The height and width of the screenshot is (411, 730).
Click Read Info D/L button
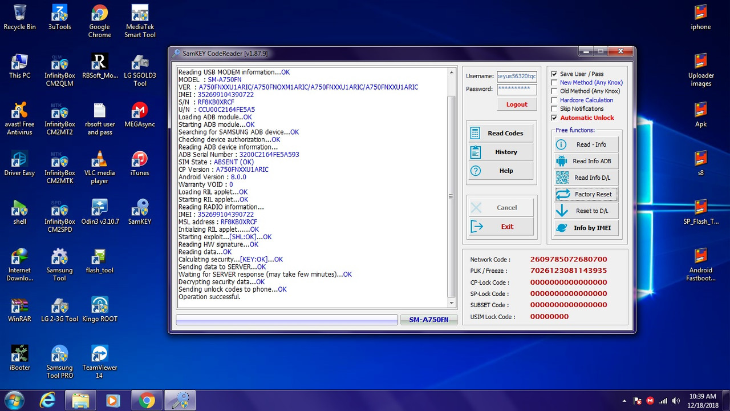(586, 178)
